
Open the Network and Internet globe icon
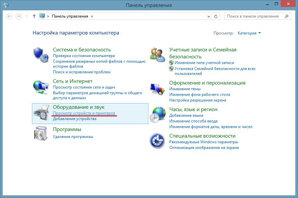[x=41, y=87]
